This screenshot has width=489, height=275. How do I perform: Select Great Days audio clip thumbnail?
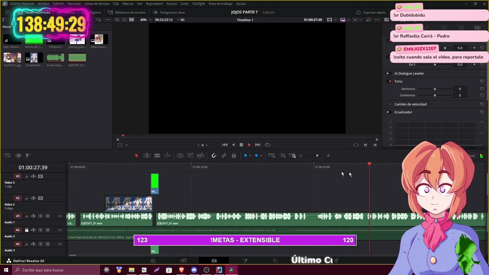click(x=55, y=58)
